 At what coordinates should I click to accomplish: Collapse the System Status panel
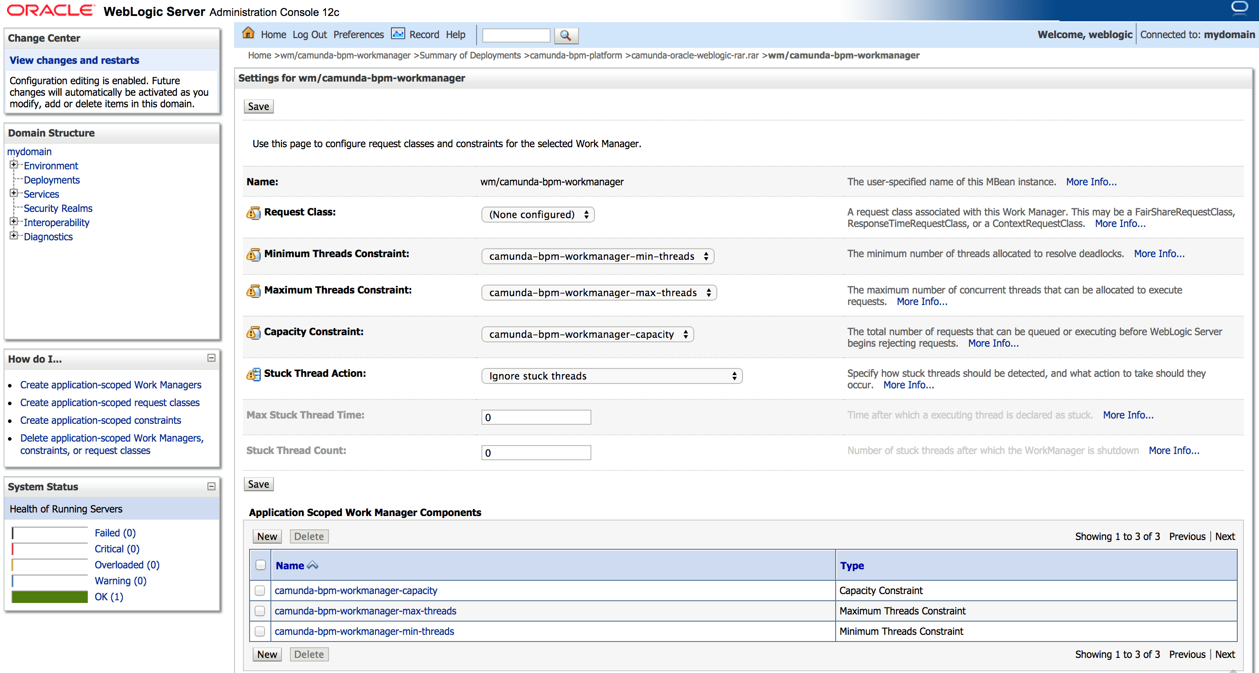click(211, 486)
